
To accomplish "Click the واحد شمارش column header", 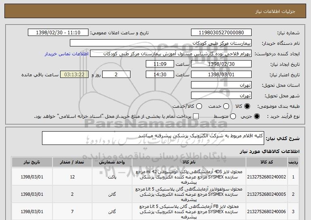I will pyautogui.click(x=112, y=162).
